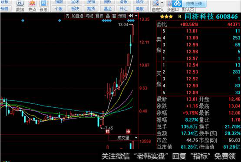
Task: Select buy level 3 price 12.92
Action: click(x=192, y=79)
